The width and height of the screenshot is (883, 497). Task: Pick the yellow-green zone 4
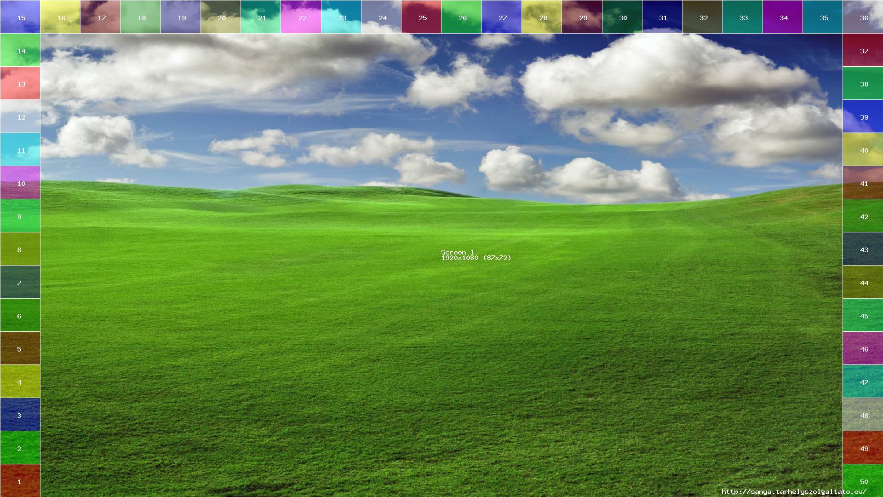pos(20,381)
